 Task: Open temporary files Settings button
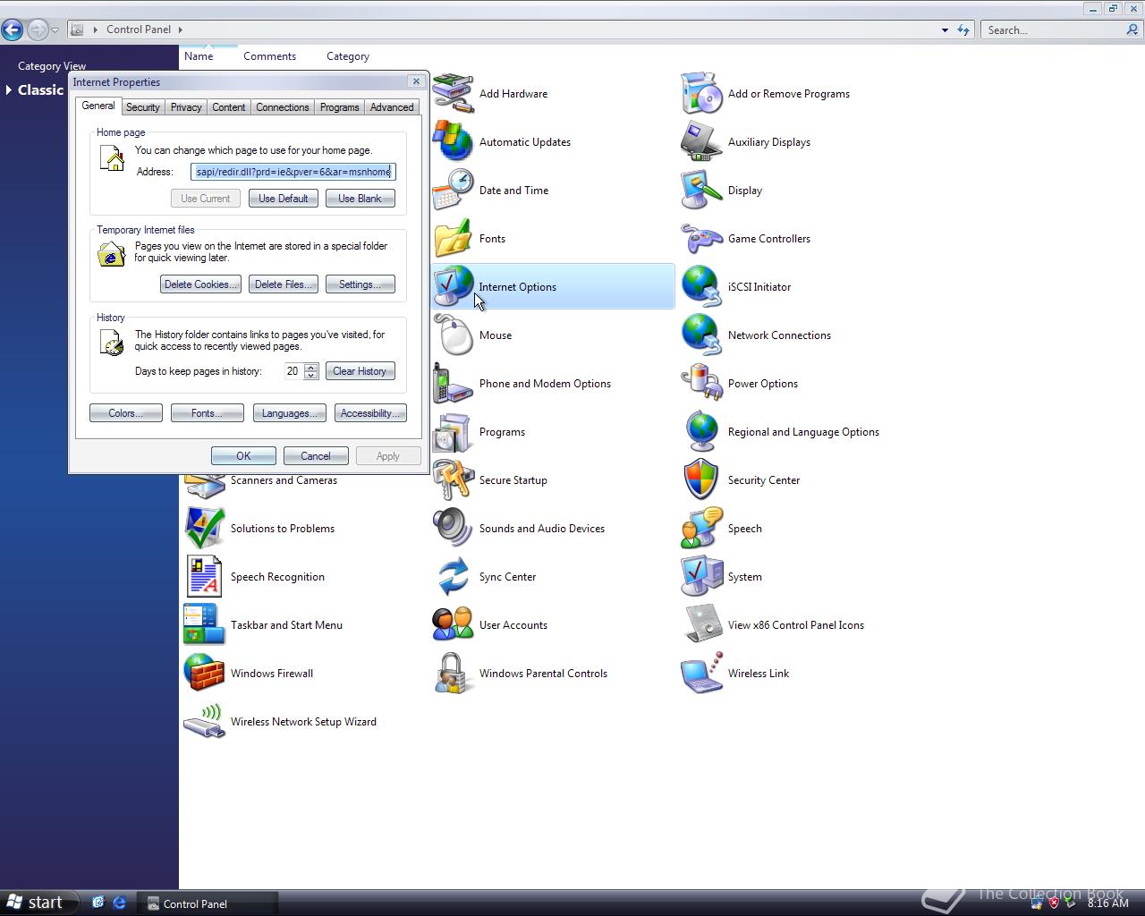click(x=360, y=284)
